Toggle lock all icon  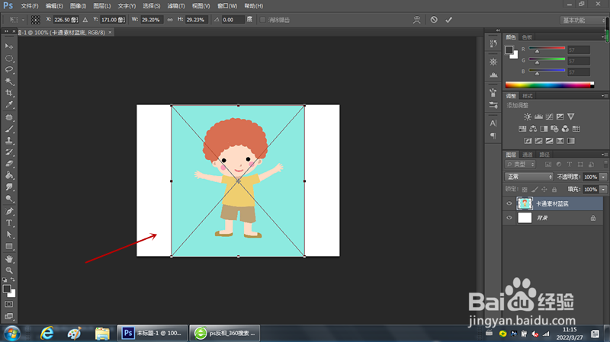click(554, 189)
